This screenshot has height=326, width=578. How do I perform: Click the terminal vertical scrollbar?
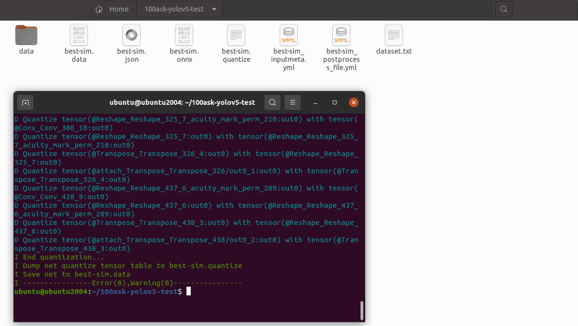click(x=361, y=310)
